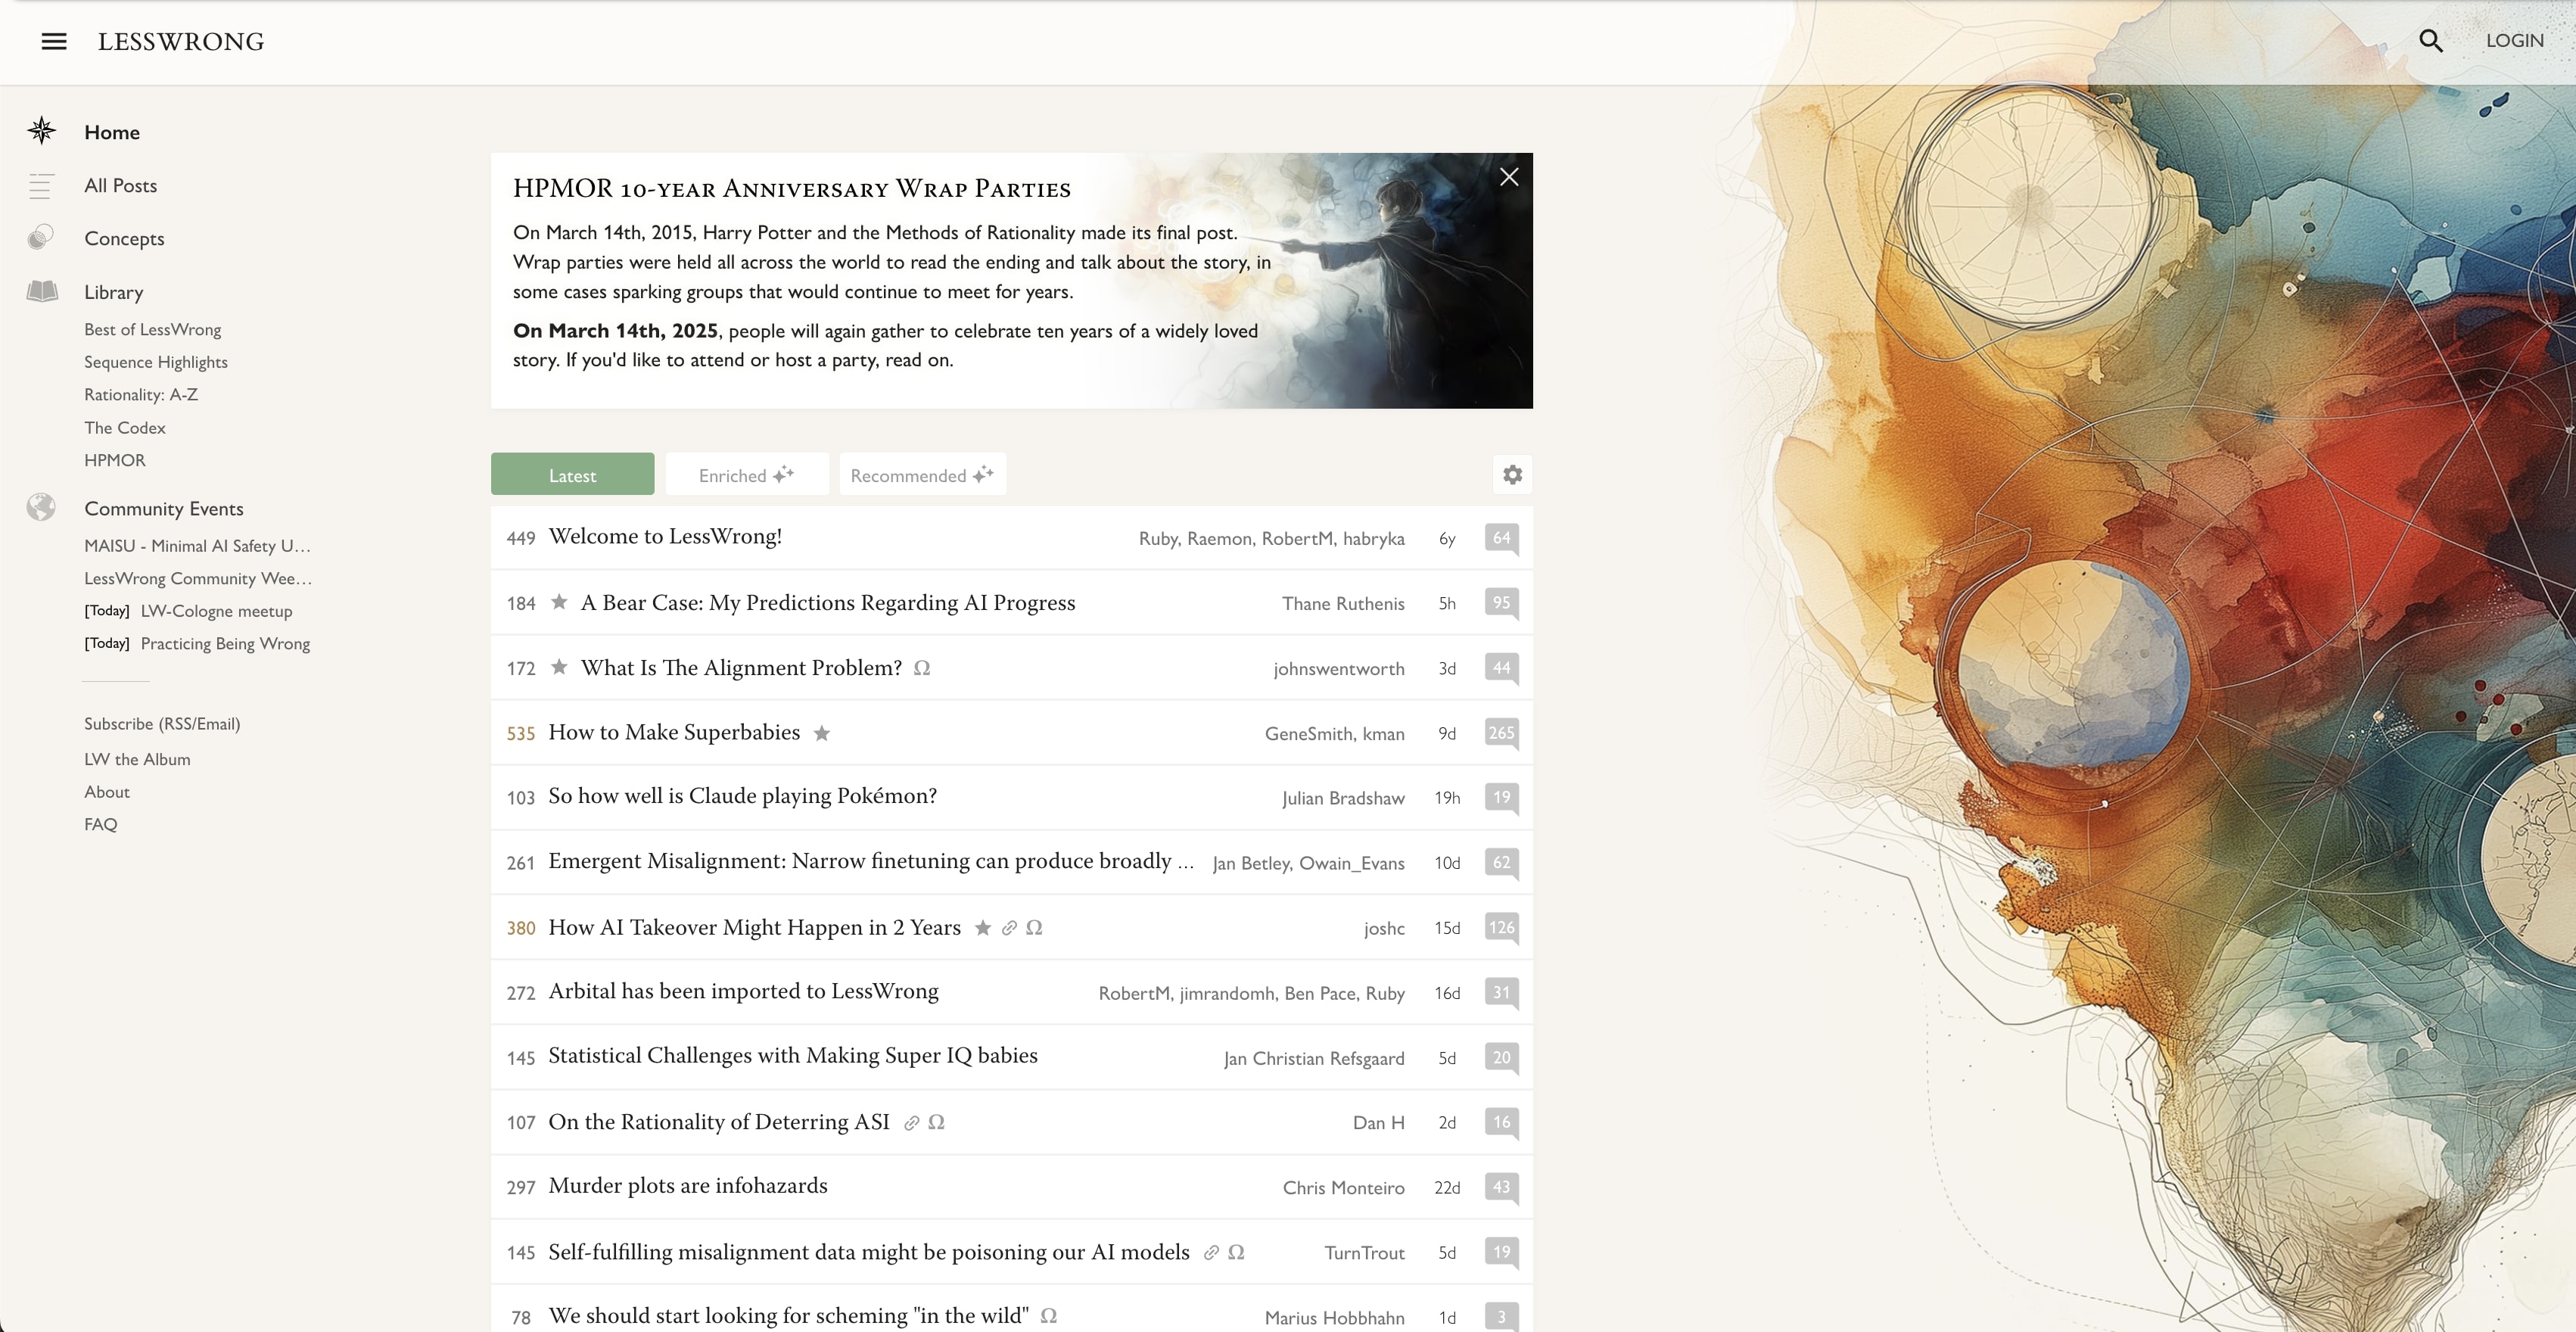Image resolution: width=2576 pixels, height=1332 pixels.
Task: Click the Concepts sidebar icon
Action: tap(41, 238)
